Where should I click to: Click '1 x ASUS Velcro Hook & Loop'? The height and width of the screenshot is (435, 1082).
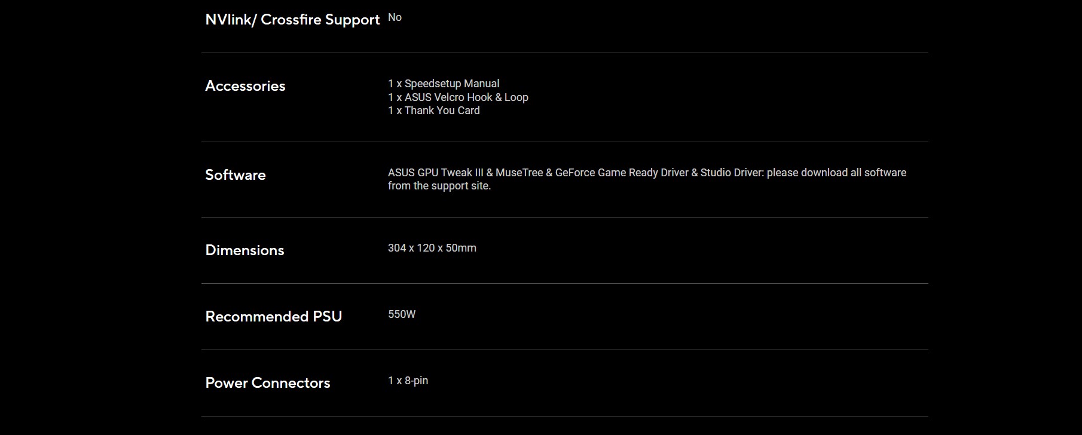[x=458, y=97]
